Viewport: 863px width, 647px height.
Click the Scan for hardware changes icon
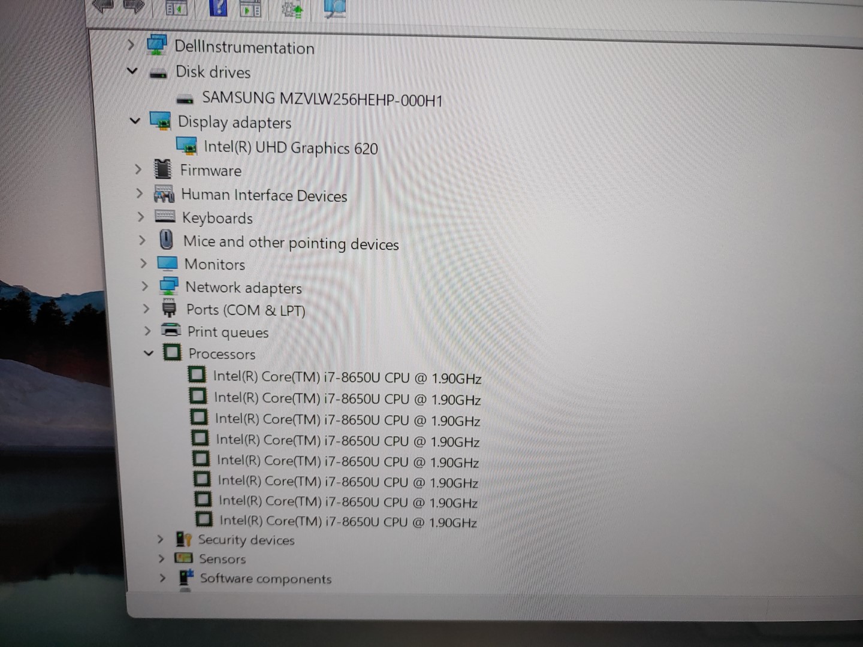click(x=334, y=8)
